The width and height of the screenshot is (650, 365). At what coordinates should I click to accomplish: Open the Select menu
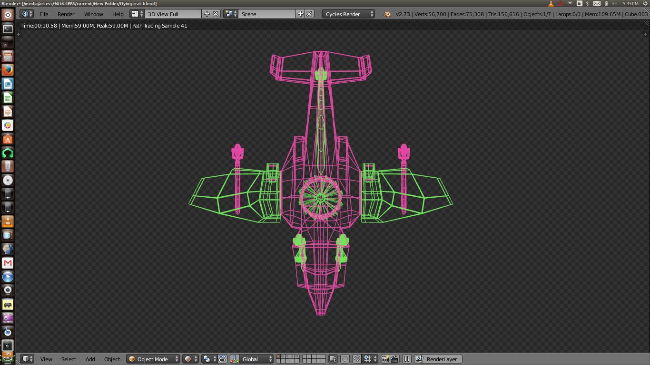69,359
